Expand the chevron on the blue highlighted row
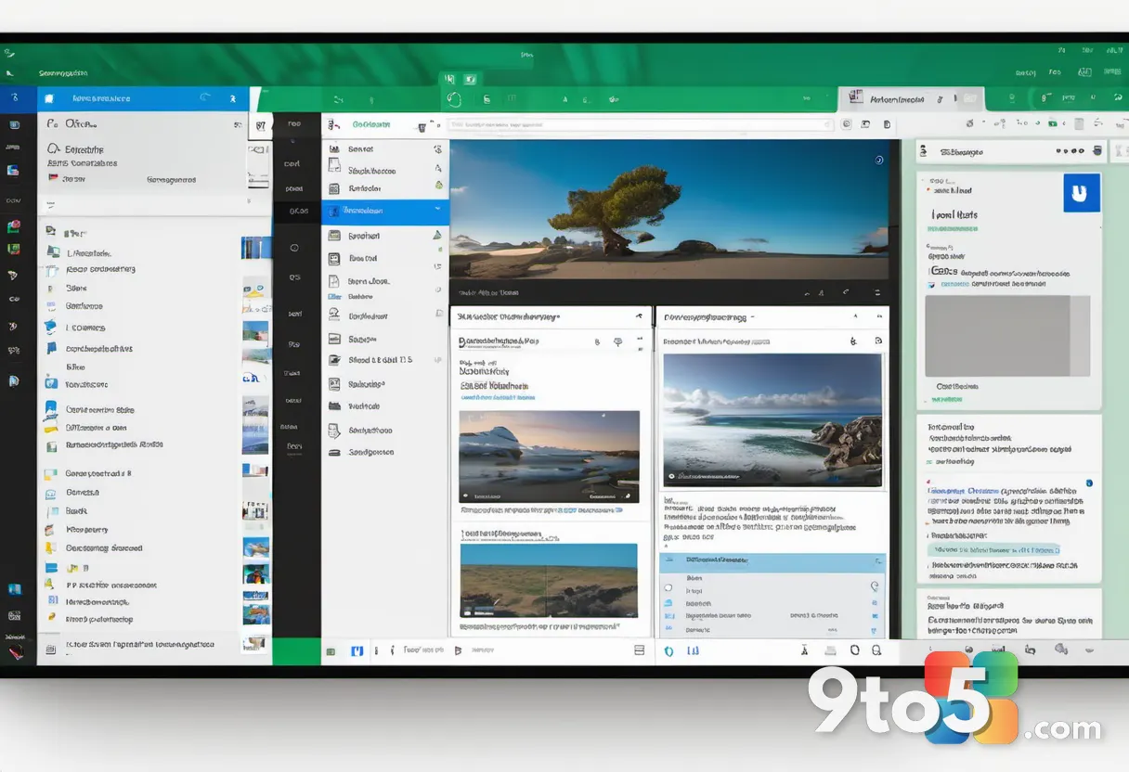This screenshot has height=772, width=1129. tap(437, 211)
